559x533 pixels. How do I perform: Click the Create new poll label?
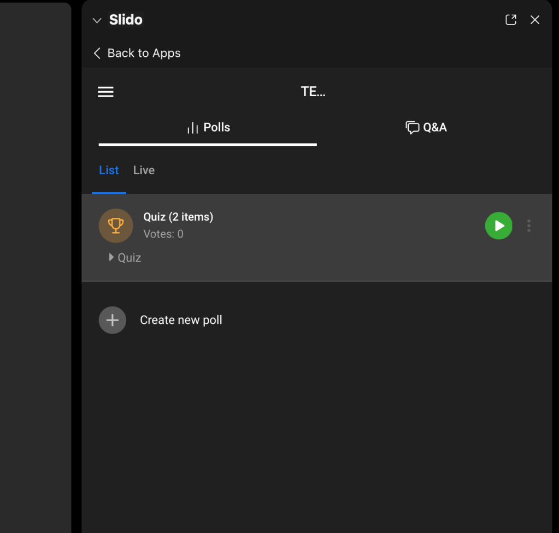(181, 320)
